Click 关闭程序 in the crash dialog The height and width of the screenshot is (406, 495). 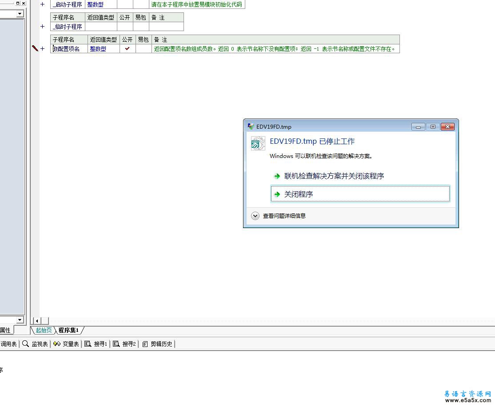(360, 193)
